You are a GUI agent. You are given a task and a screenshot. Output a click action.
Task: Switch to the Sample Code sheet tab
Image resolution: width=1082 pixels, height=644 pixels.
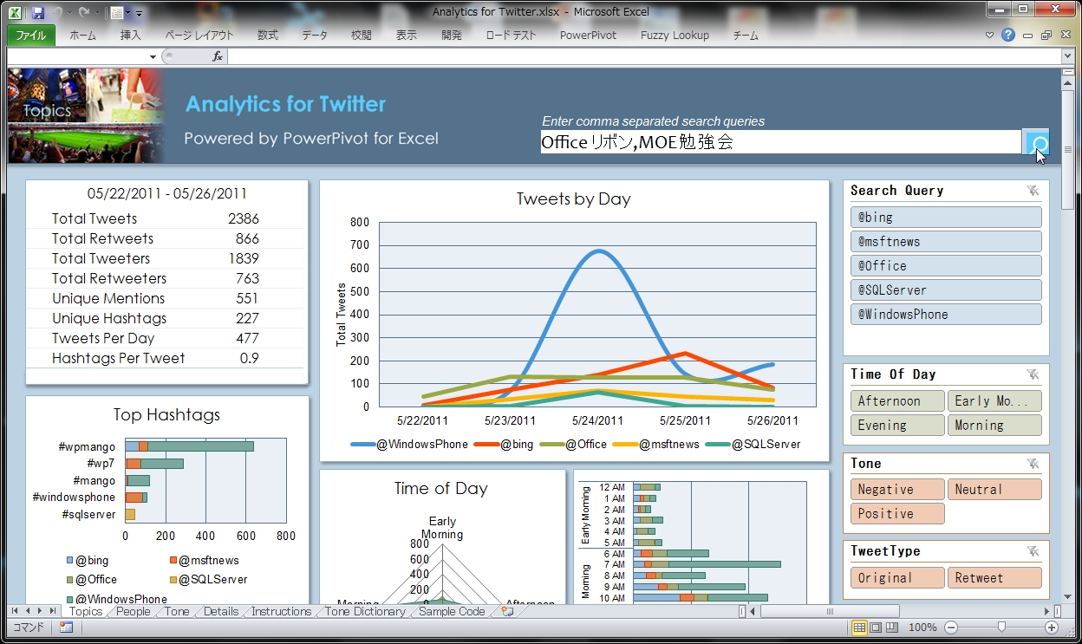(452, 611)
